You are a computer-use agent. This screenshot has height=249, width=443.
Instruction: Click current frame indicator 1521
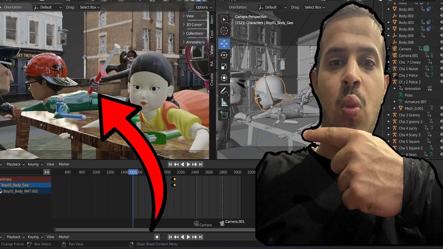coord(133,172)
